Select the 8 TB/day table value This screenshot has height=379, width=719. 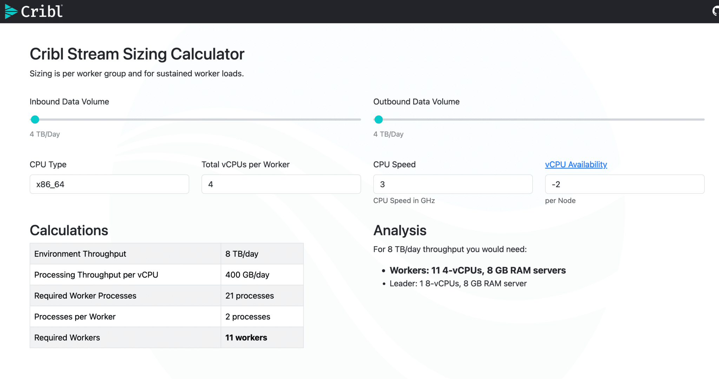pos(242,254)
